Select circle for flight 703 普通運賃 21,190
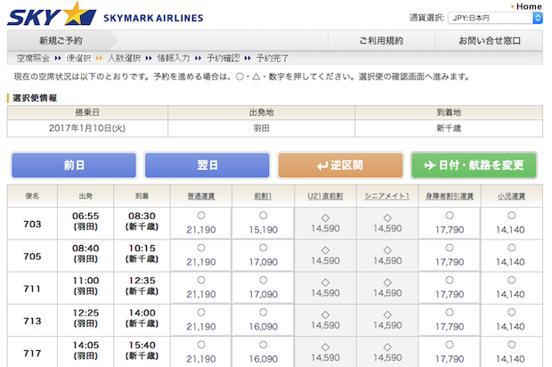 pos(200,216)
